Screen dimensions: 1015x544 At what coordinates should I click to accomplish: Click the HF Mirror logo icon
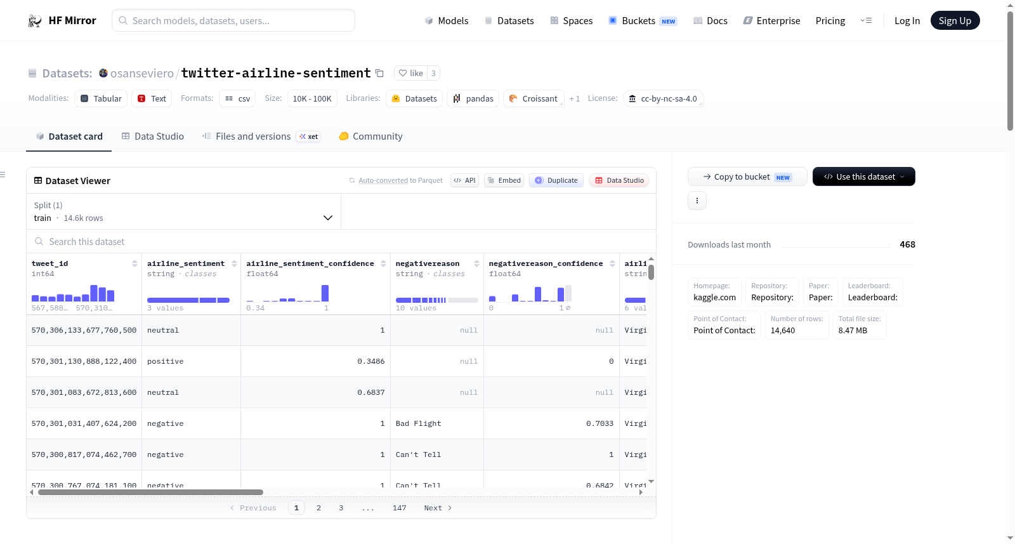[x=35, y=21]
